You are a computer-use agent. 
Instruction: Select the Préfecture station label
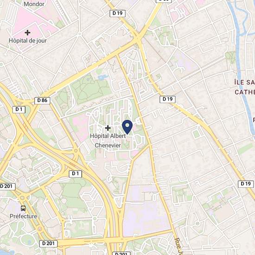23,217
